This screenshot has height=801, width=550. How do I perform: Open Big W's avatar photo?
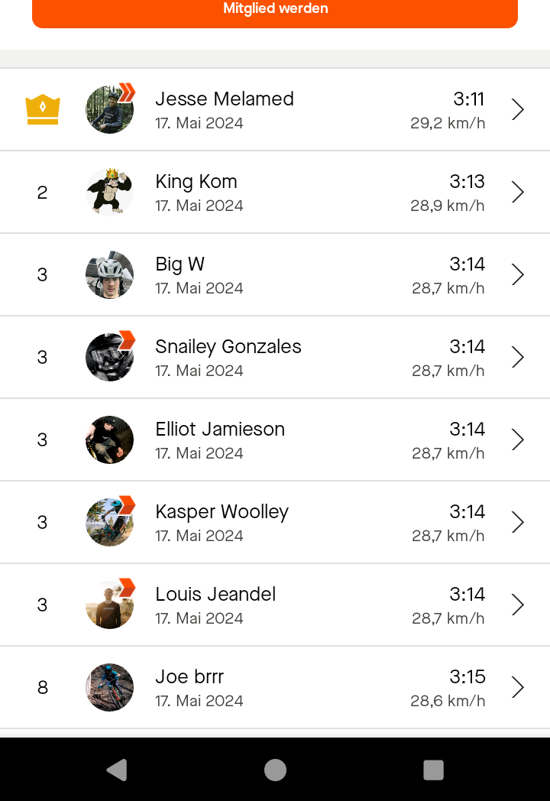point(109,274)
